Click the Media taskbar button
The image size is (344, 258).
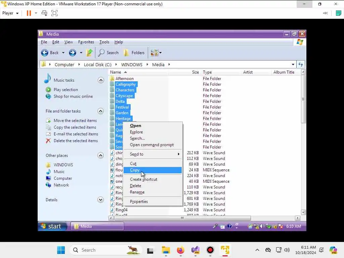tap(97, 226)
